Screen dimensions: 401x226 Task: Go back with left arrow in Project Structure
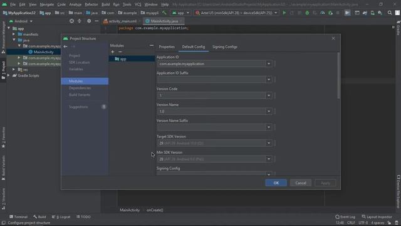[65, 46]
